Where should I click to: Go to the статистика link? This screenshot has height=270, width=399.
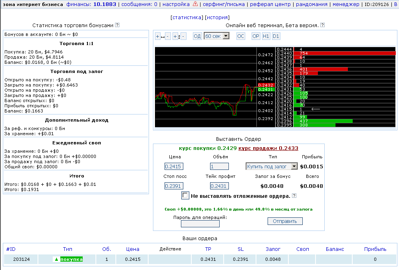[187, 17]
